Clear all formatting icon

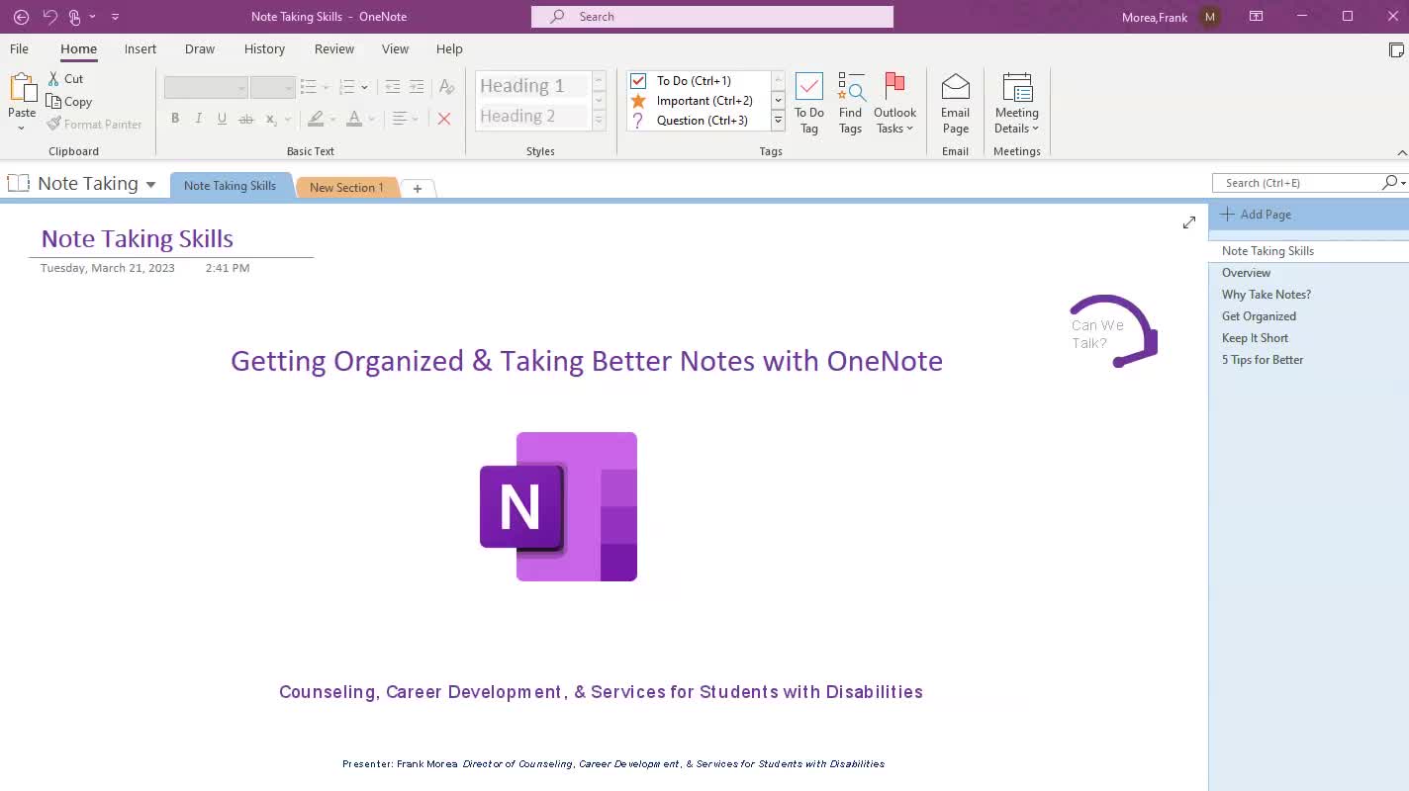446,87
